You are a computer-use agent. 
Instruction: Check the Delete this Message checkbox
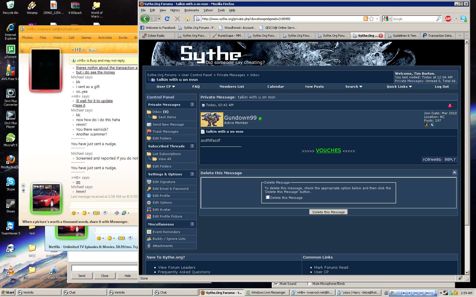point(267,197)
